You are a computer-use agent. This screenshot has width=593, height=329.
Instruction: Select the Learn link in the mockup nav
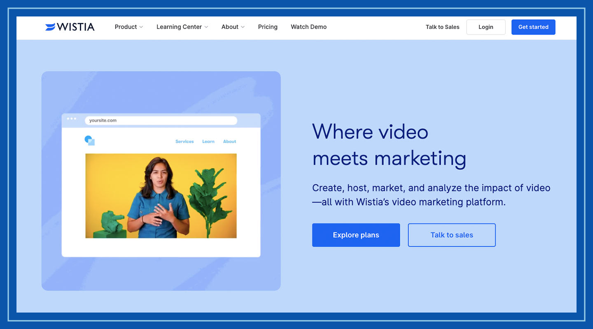(208, 141)
